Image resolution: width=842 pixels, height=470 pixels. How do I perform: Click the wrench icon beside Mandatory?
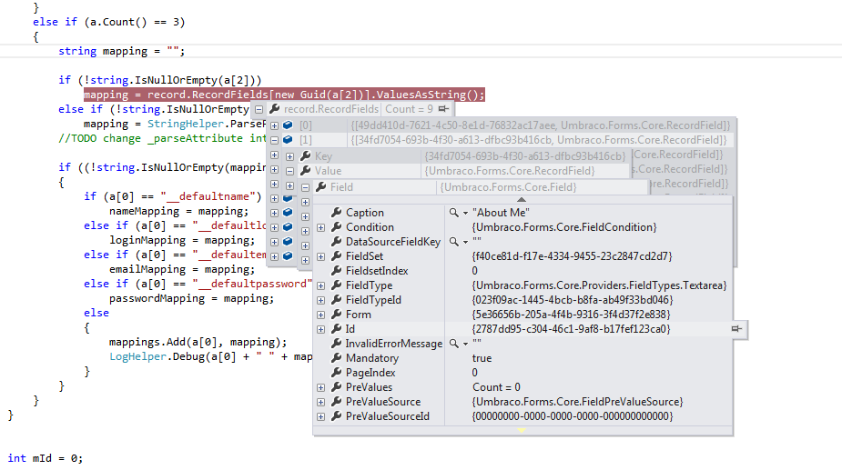(x=336, y=358)
